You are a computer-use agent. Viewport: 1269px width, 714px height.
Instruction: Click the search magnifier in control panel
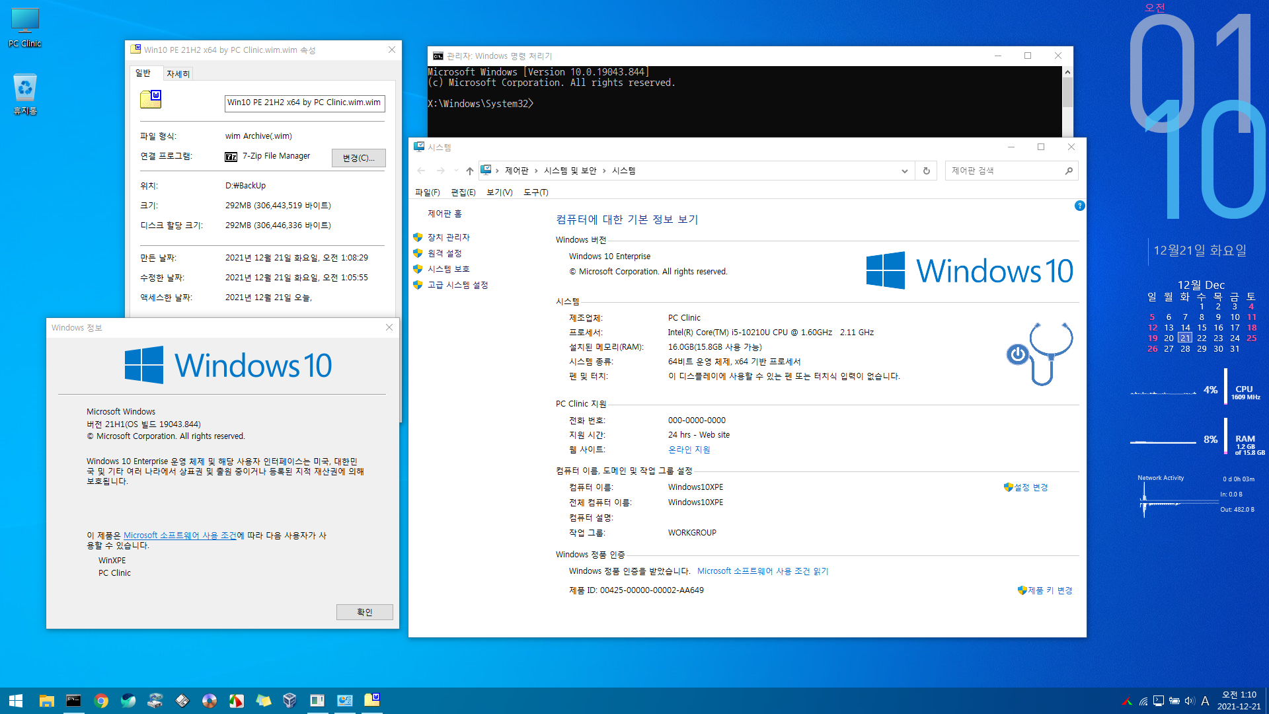point(1069,171)
